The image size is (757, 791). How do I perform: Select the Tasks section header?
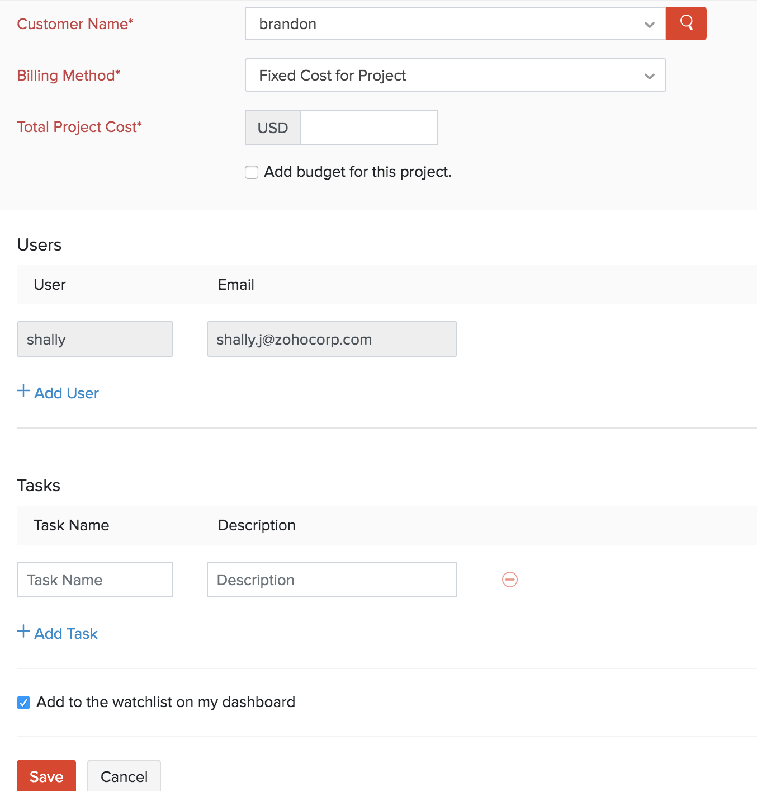(38, 486)
